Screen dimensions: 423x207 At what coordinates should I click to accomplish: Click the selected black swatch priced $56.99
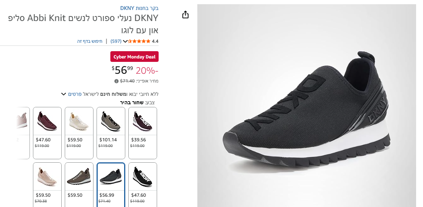111,184
